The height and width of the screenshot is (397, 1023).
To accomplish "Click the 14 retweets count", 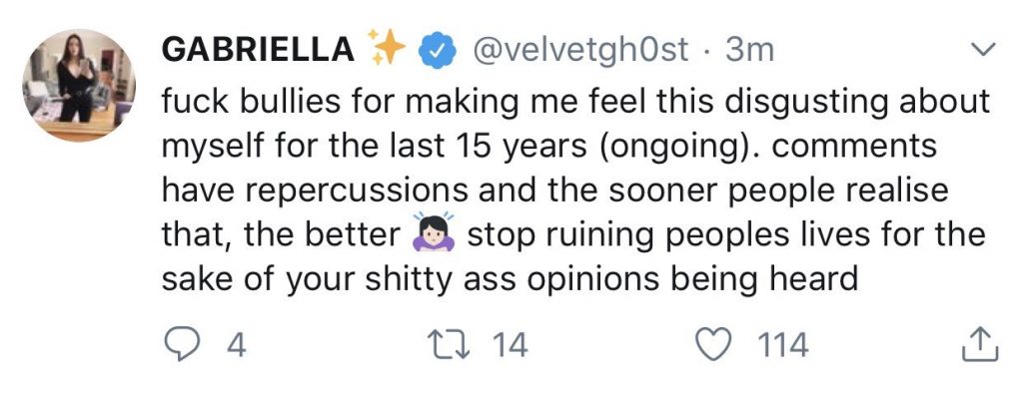I will point(510,345).
